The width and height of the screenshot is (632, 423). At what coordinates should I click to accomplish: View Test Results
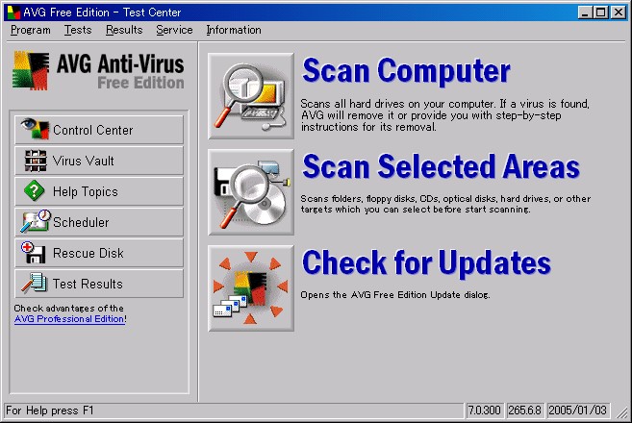click(99, 284)
